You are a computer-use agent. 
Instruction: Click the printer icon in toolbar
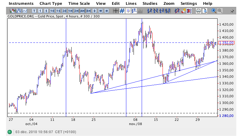[198, 11]
